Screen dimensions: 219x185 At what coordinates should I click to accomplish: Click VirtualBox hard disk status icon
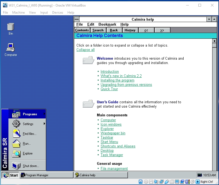[x=140, y=182]
